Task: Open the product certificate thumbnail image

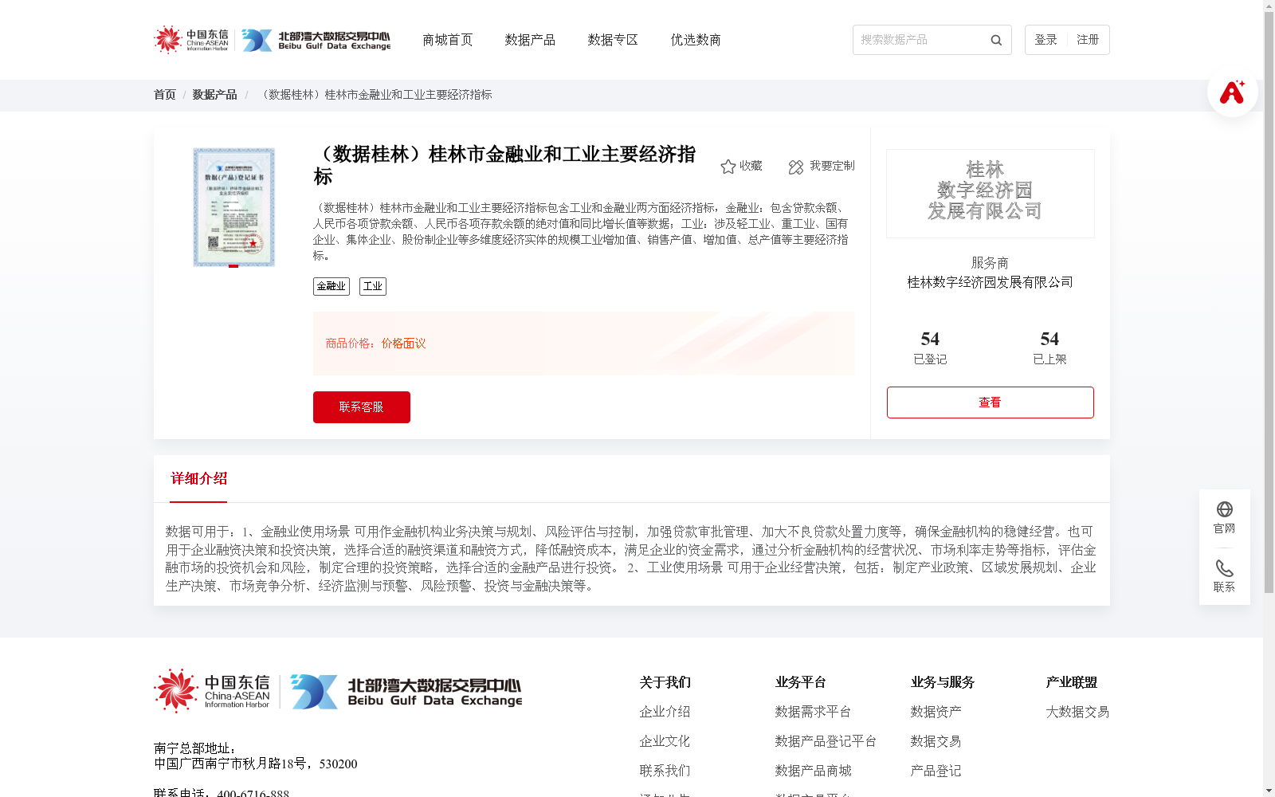Action: pos(233,207)
